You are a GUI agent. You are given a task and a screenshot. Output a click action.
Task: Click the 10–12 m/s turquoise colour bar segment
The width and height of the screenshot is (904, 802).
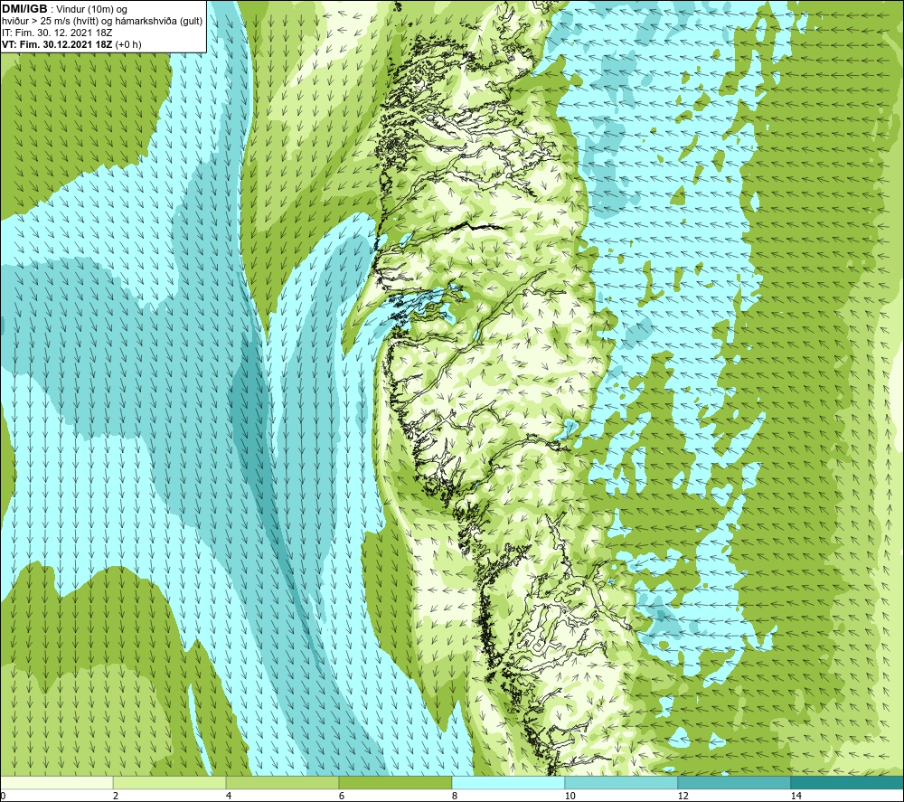point(622,782)
